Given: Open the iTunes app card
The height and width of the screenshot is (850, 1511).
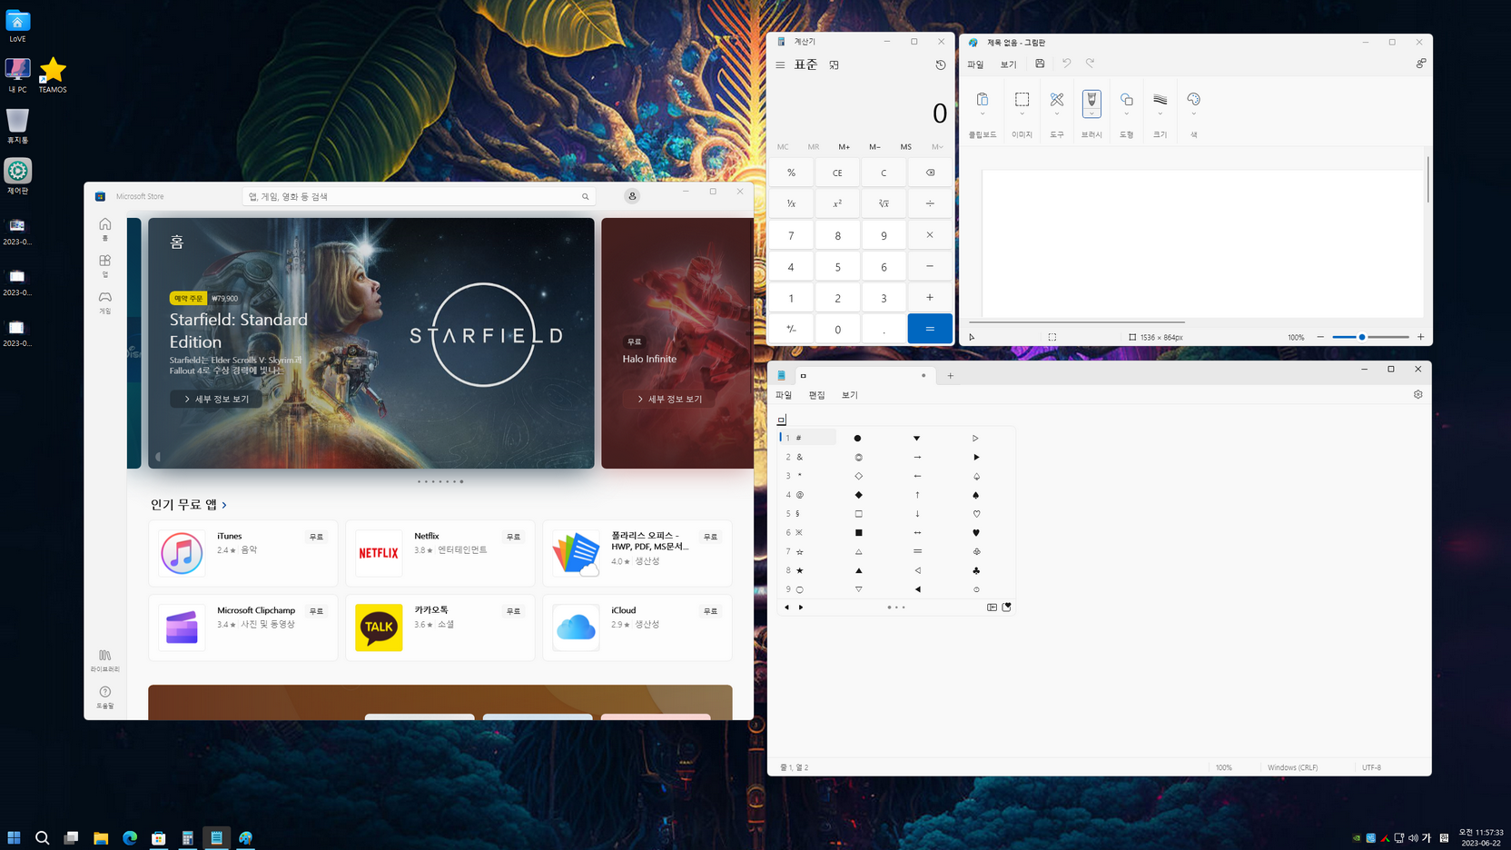Looking at the screenshot, I should pyautogui.click(x=243, y=553).
